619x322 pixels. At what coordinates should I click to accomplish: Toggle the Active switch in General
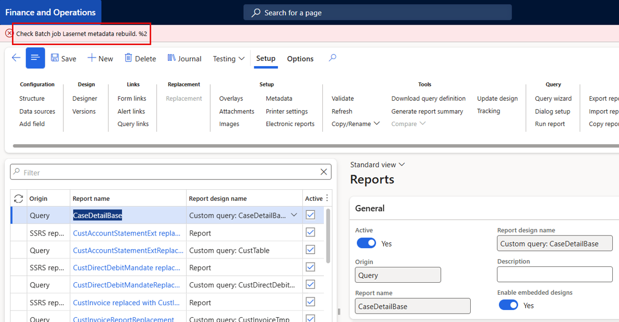[x=366, y=243]
